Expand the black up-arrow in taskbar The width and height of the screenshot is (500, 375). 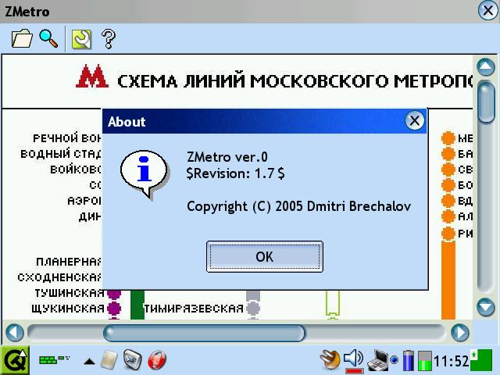(89, 361)
